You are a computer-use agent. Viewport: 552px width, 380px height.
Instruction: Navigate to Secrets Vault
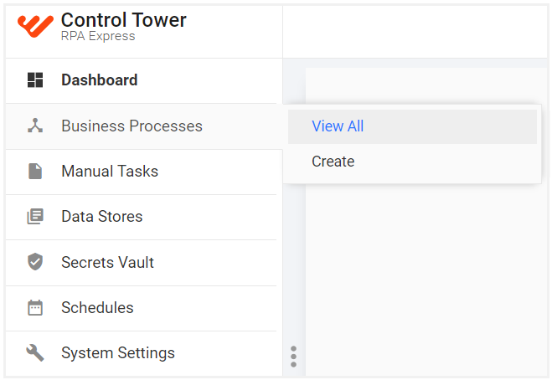143,263
